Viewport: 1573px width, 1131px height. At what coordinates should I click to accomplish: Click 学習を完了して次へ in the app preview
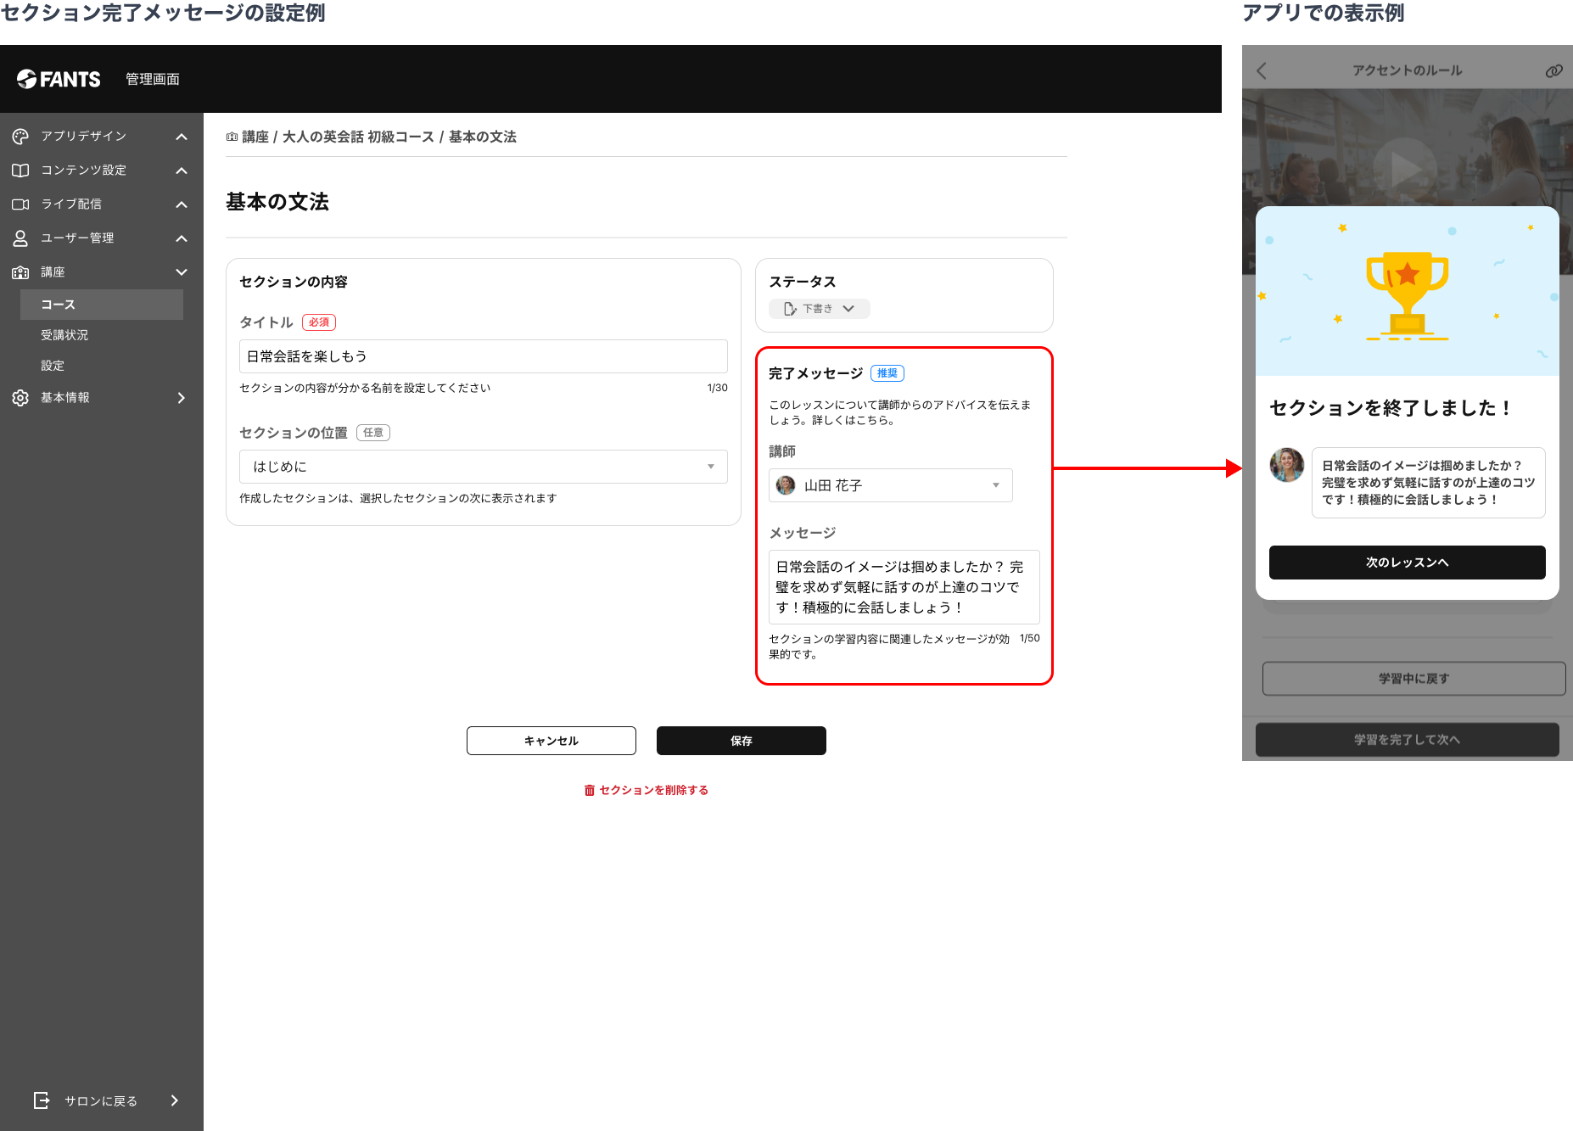(x=1408, y=740)
